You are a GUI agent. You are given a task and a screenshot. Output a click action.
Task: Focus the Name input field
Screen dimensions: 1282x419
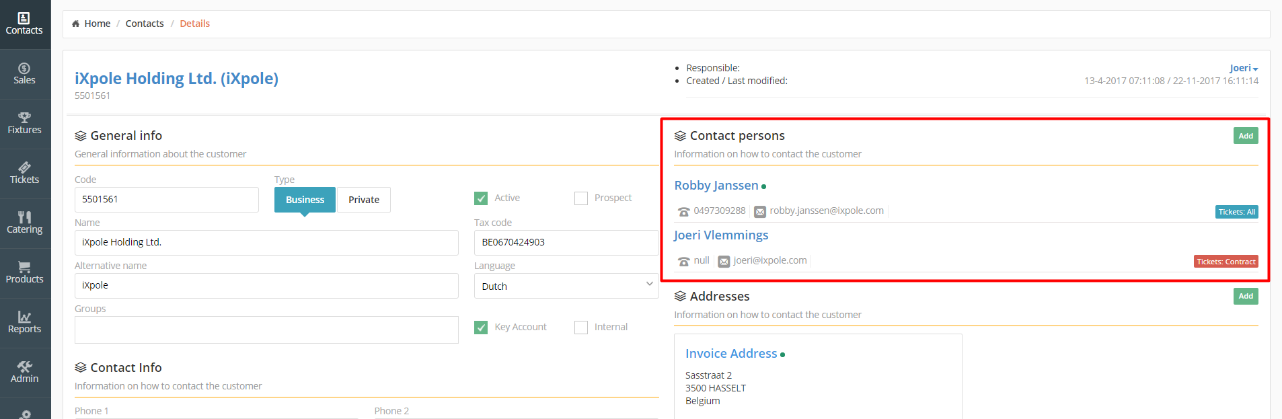point(266,243)
